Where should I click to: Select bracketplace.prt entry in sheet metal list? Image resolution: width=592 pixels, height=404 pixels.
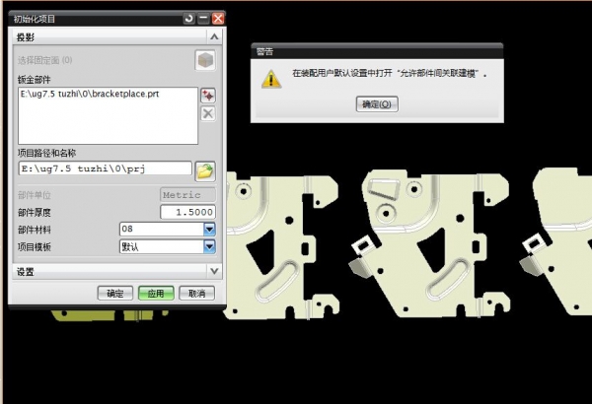click(x=90, y=94)
